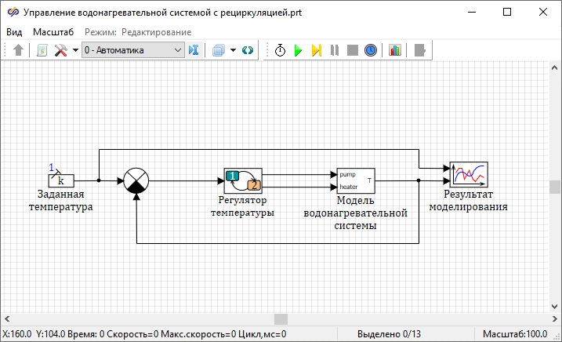Screen dimensions: 562x342
Task: Open the bar chart graphs icon
Action: pyautogui.click(x=394, y=50)
